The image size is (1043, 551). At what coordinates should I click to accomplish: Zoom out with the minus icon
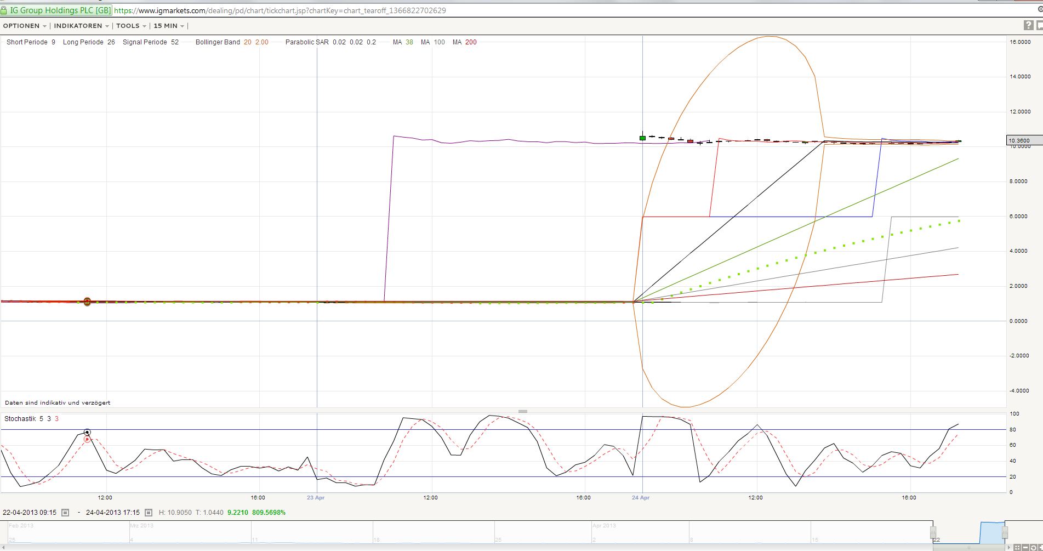pyautogui.click(x=1025, y=548)
